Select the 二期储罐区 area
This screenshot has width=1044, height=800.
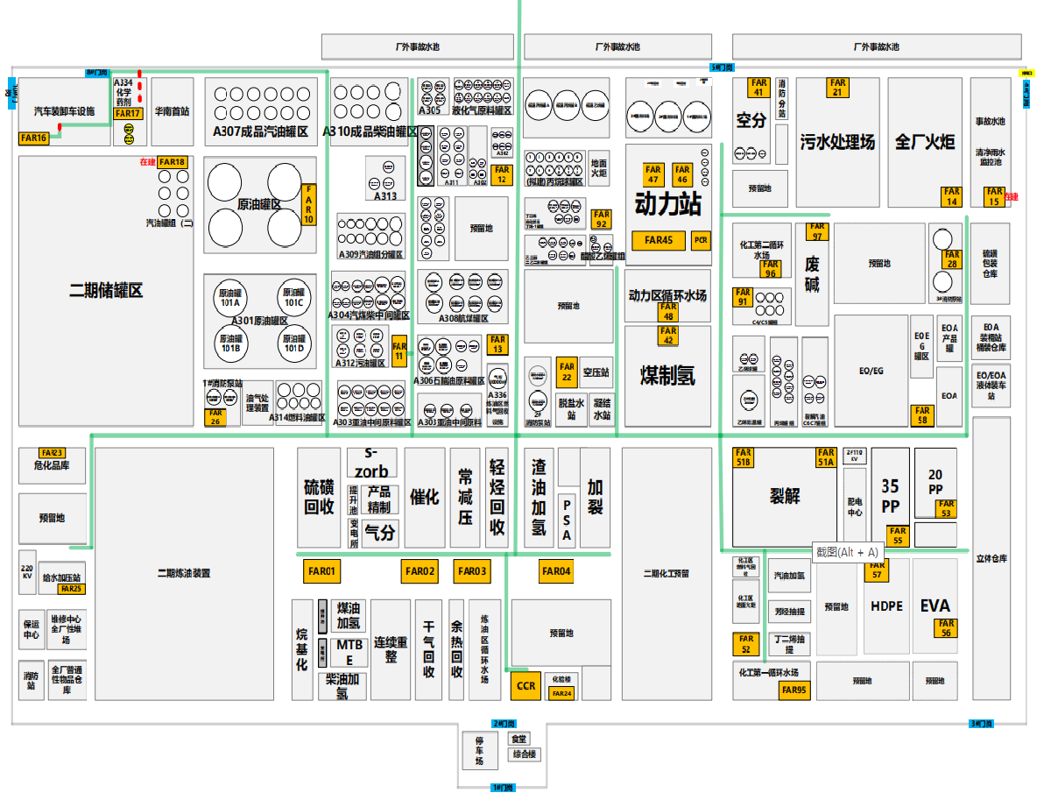click(x=105, y=291)
